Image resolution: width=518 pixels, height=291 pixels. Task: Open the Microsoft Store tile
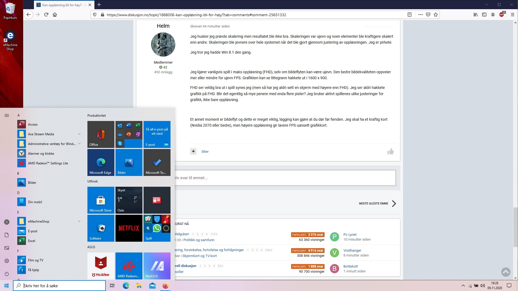point(101,200)
